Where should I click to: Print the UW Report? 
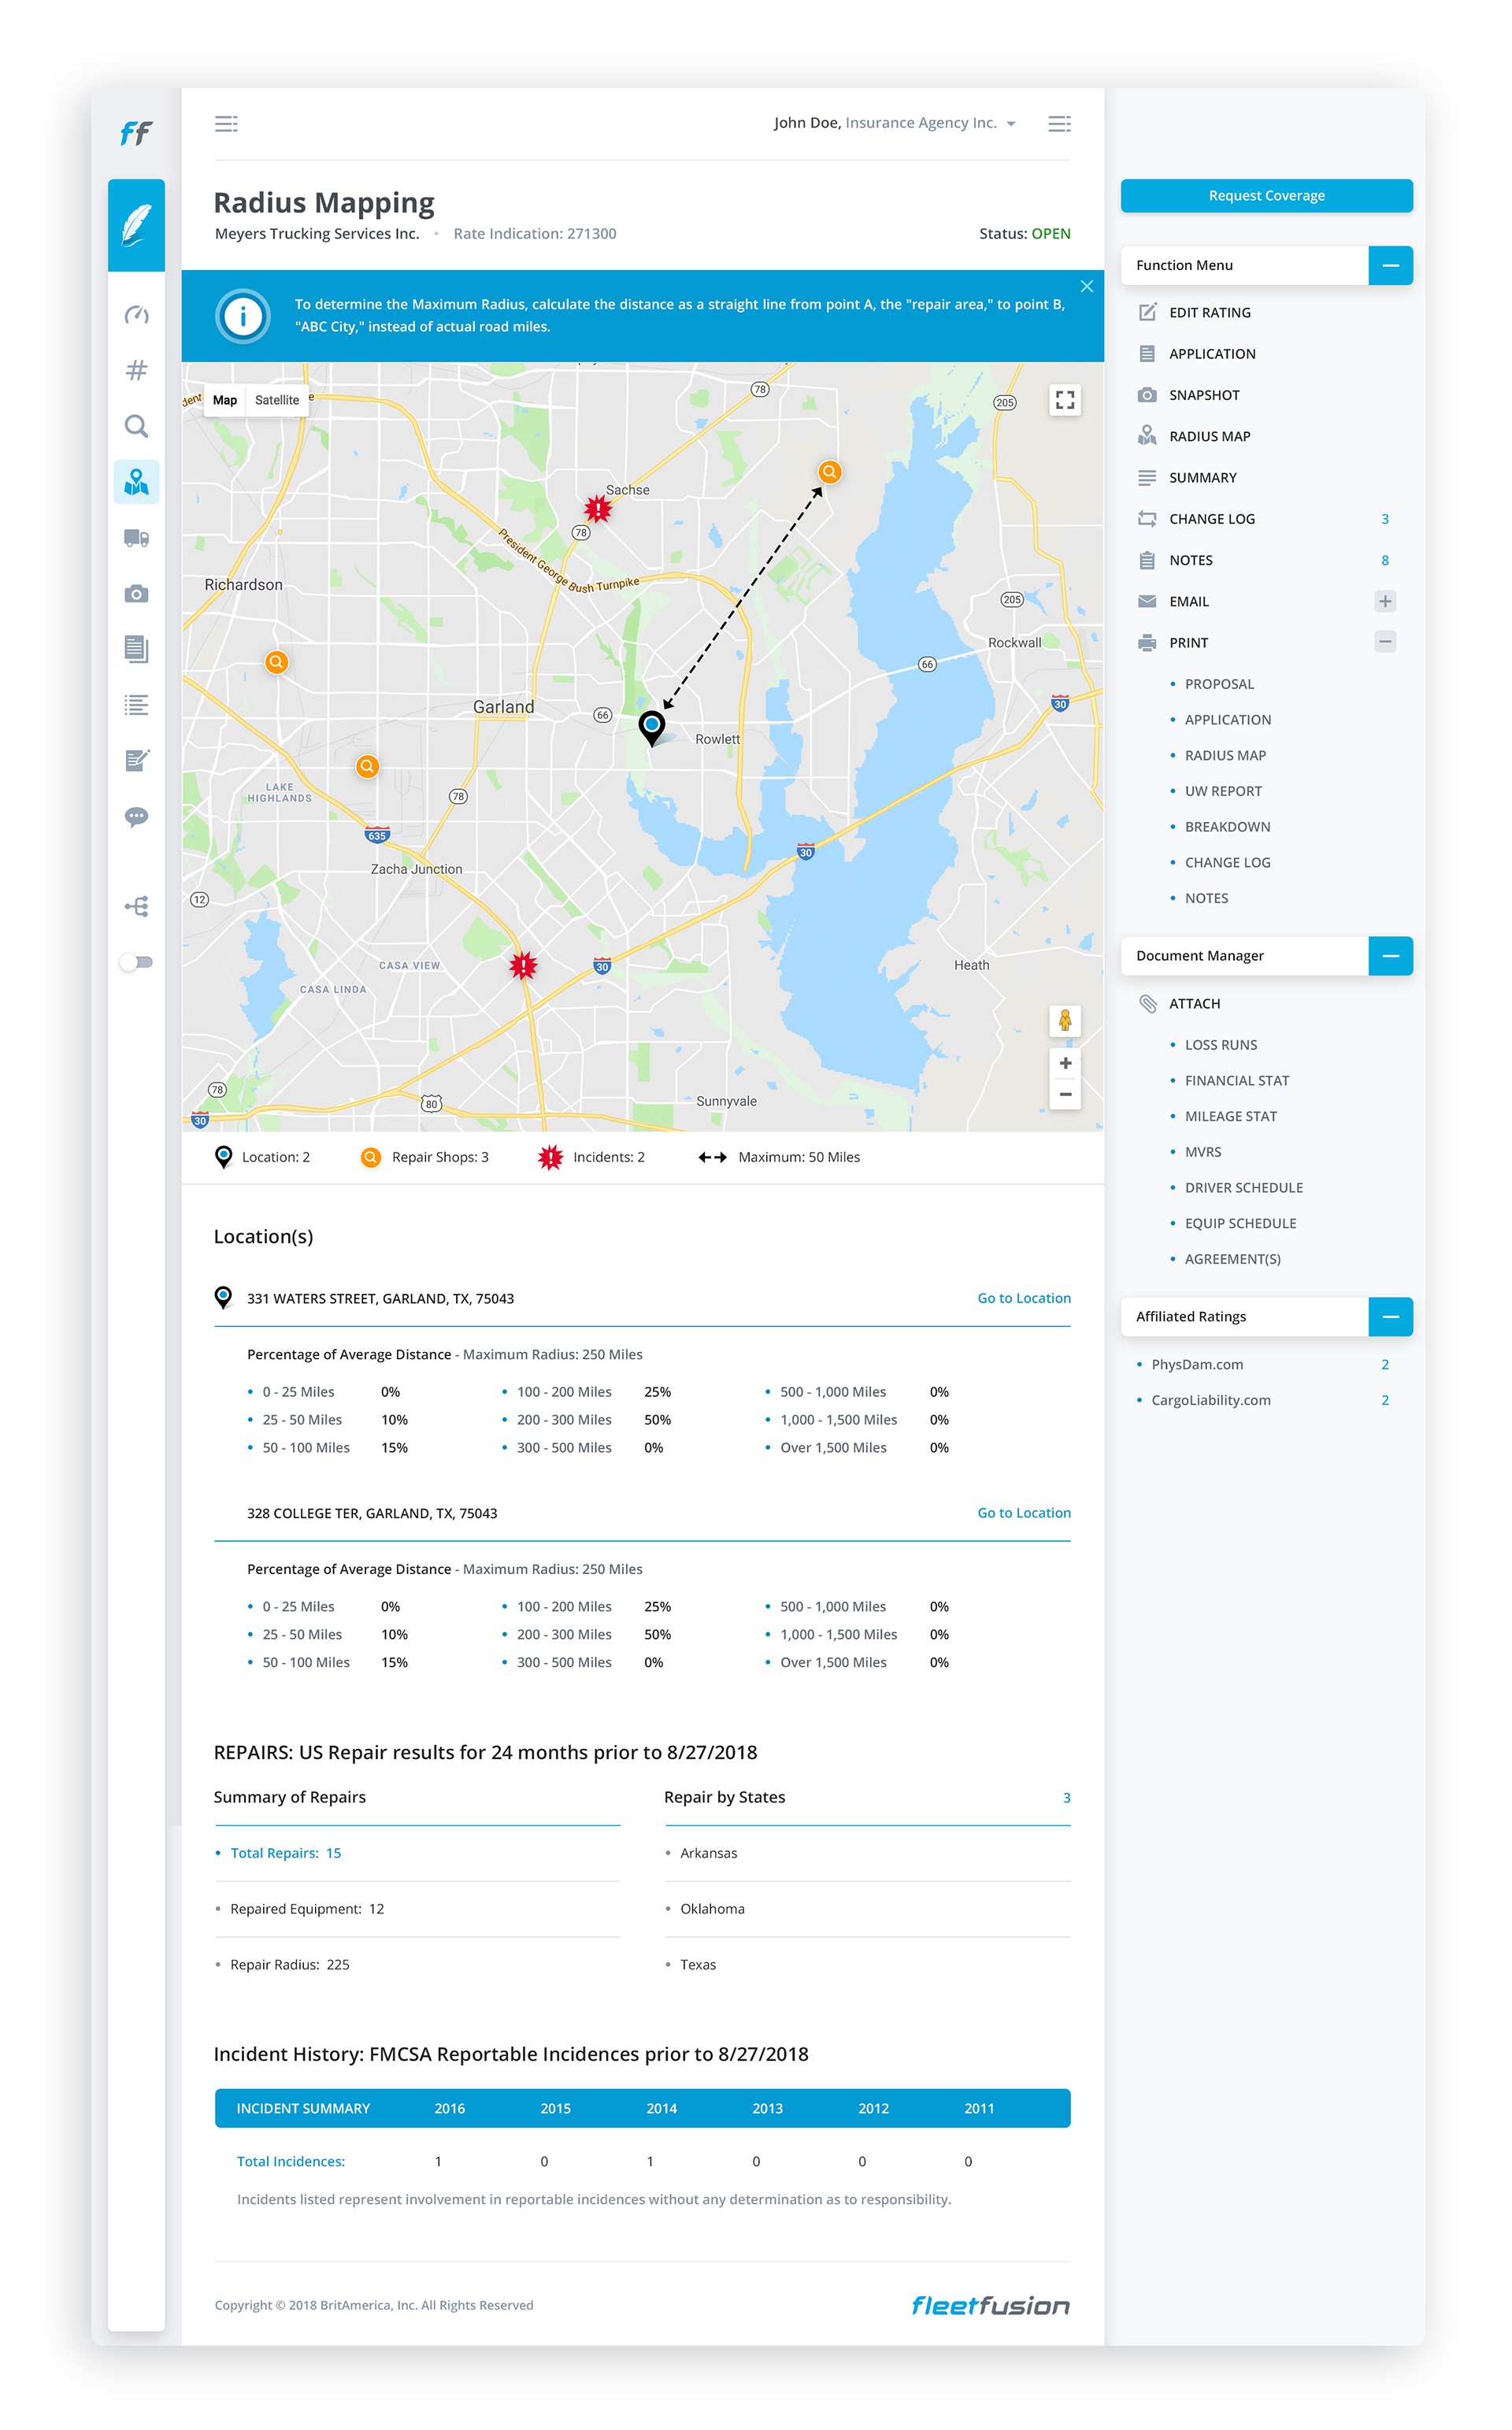(x=1223, y=791)
